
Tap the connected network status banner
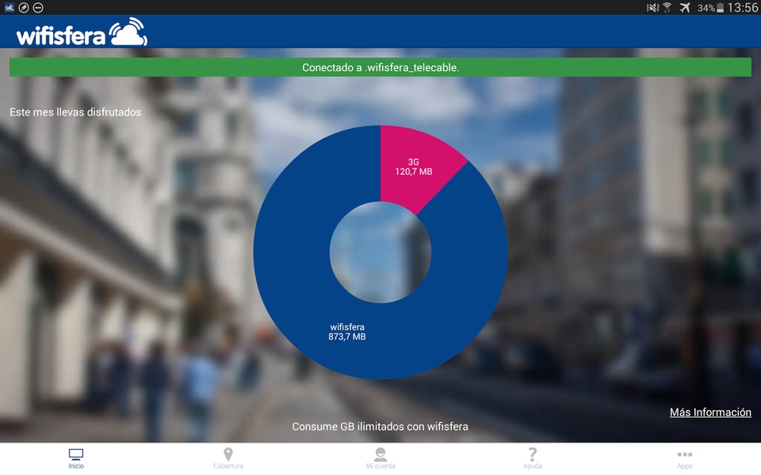tap(380, 67)
